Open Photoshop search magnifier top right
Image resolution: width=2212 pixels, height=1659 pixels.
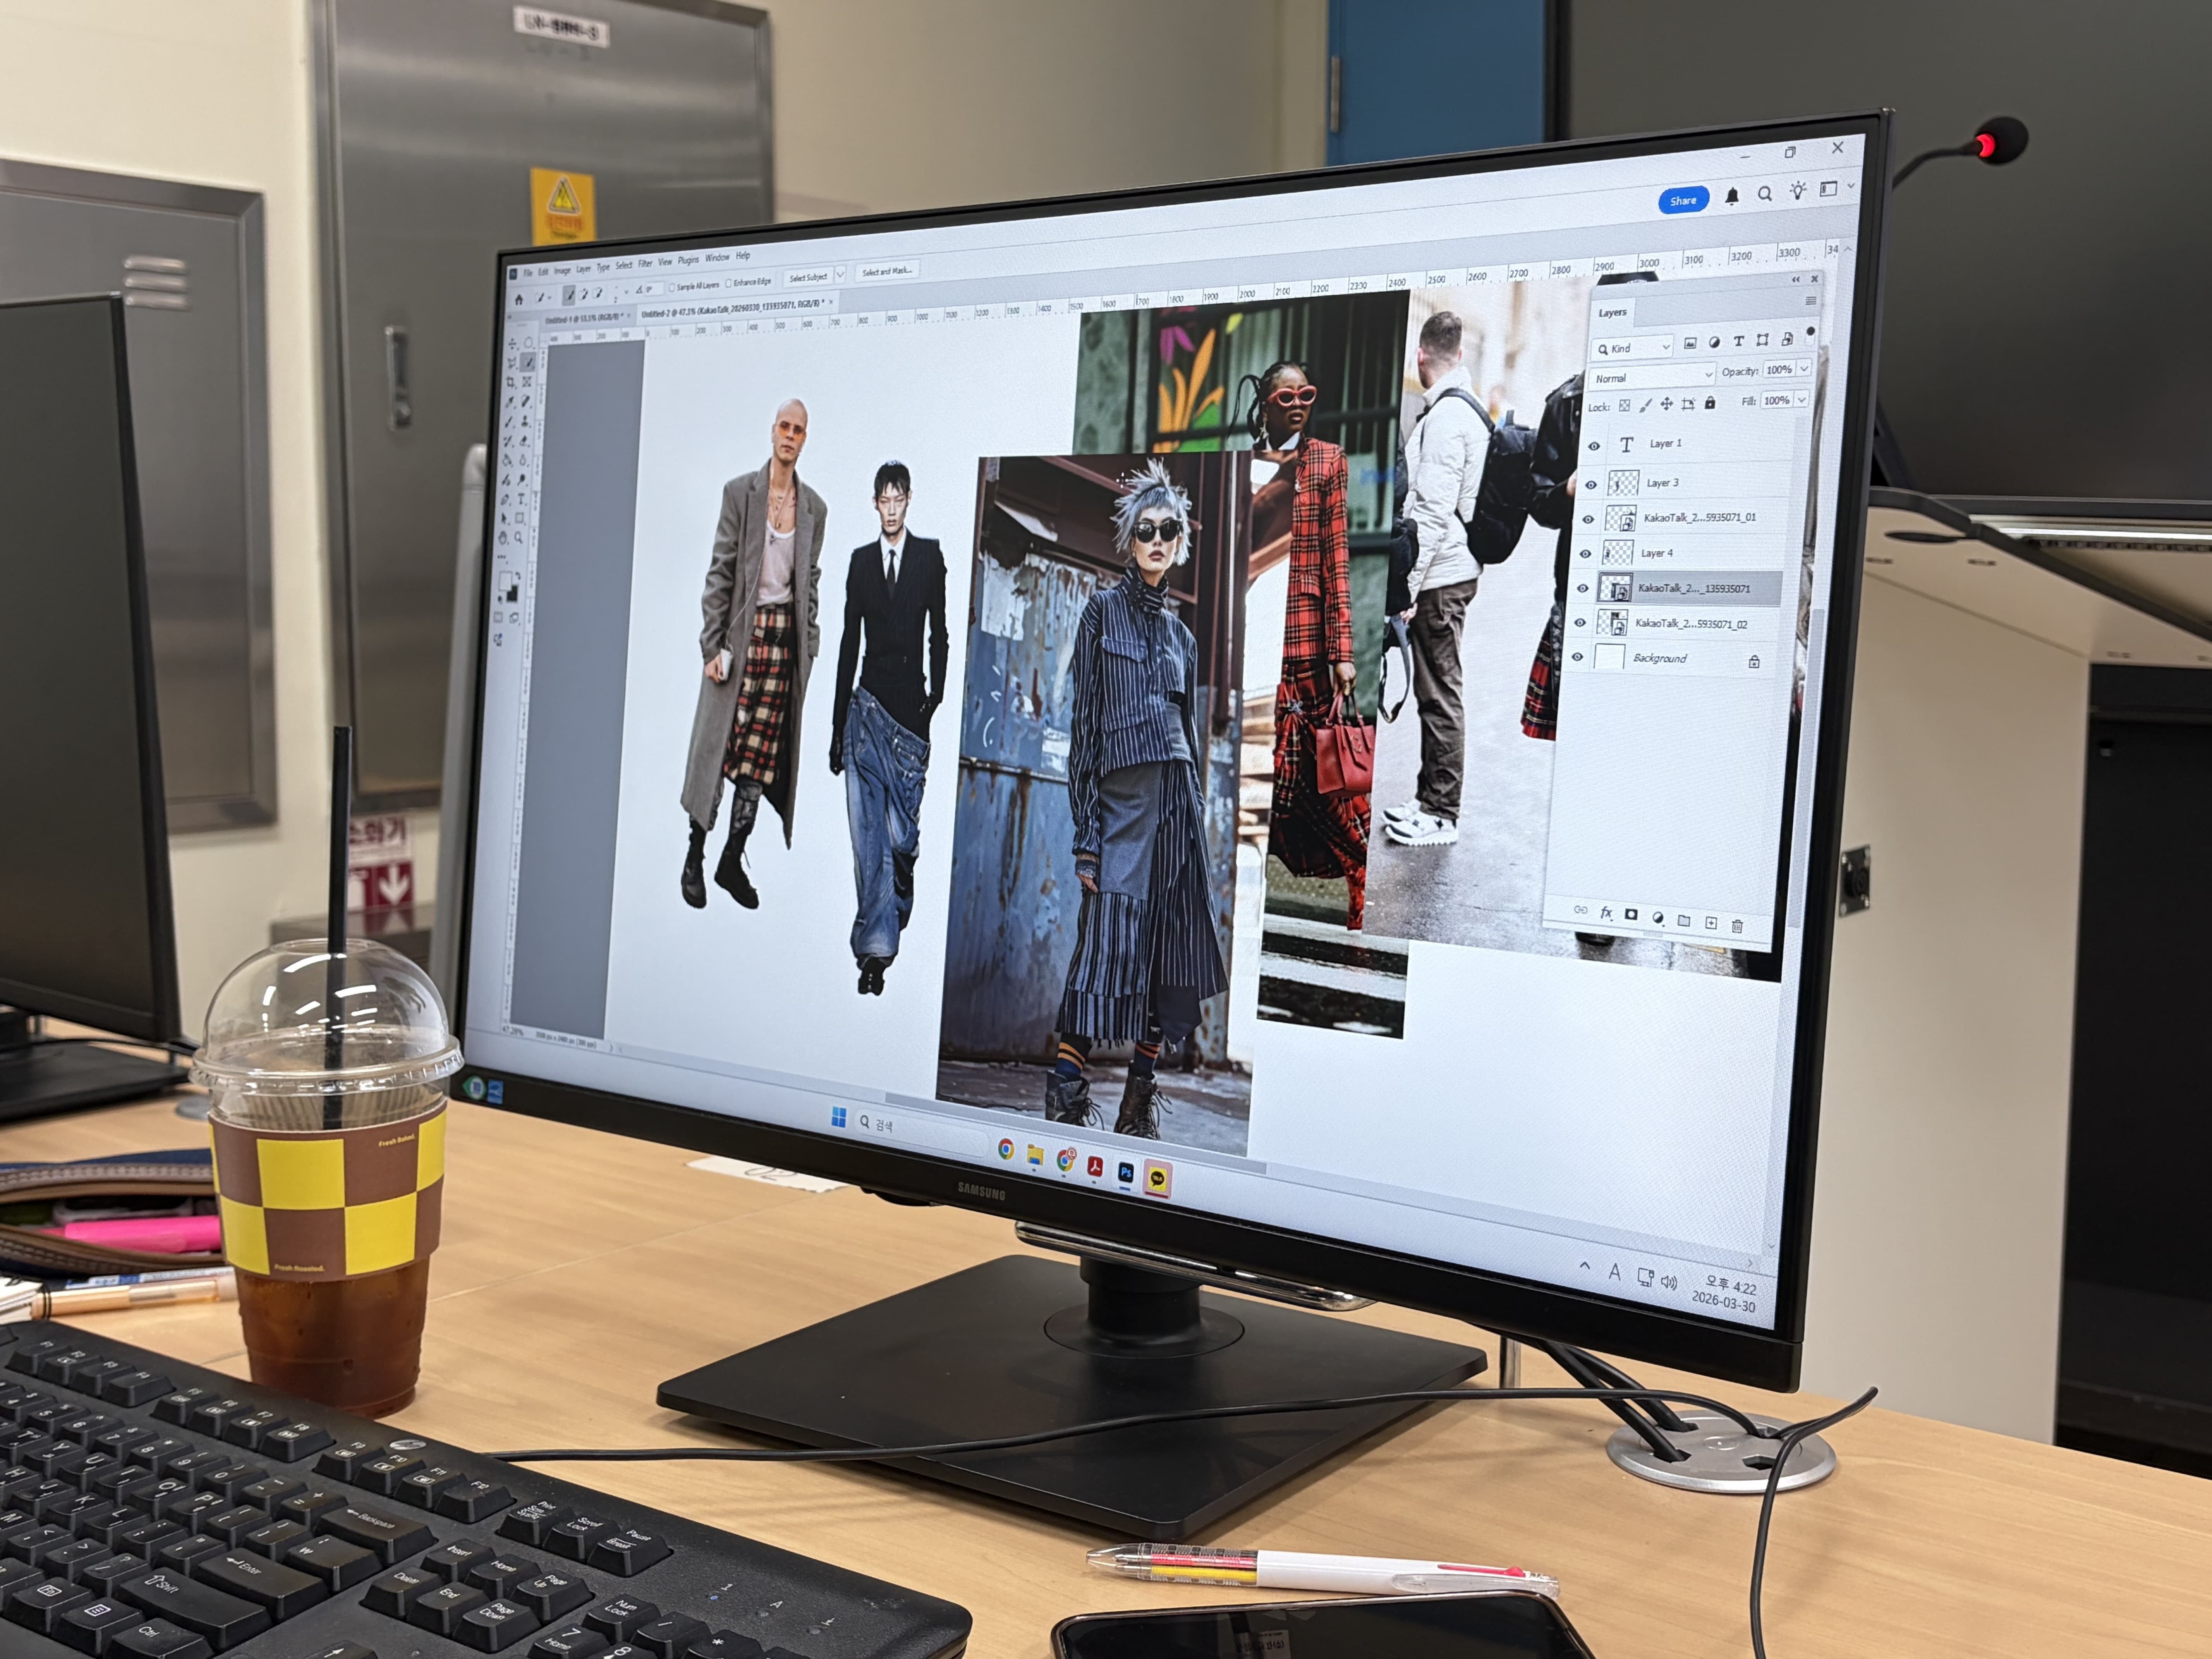(x=1765, y=194)
